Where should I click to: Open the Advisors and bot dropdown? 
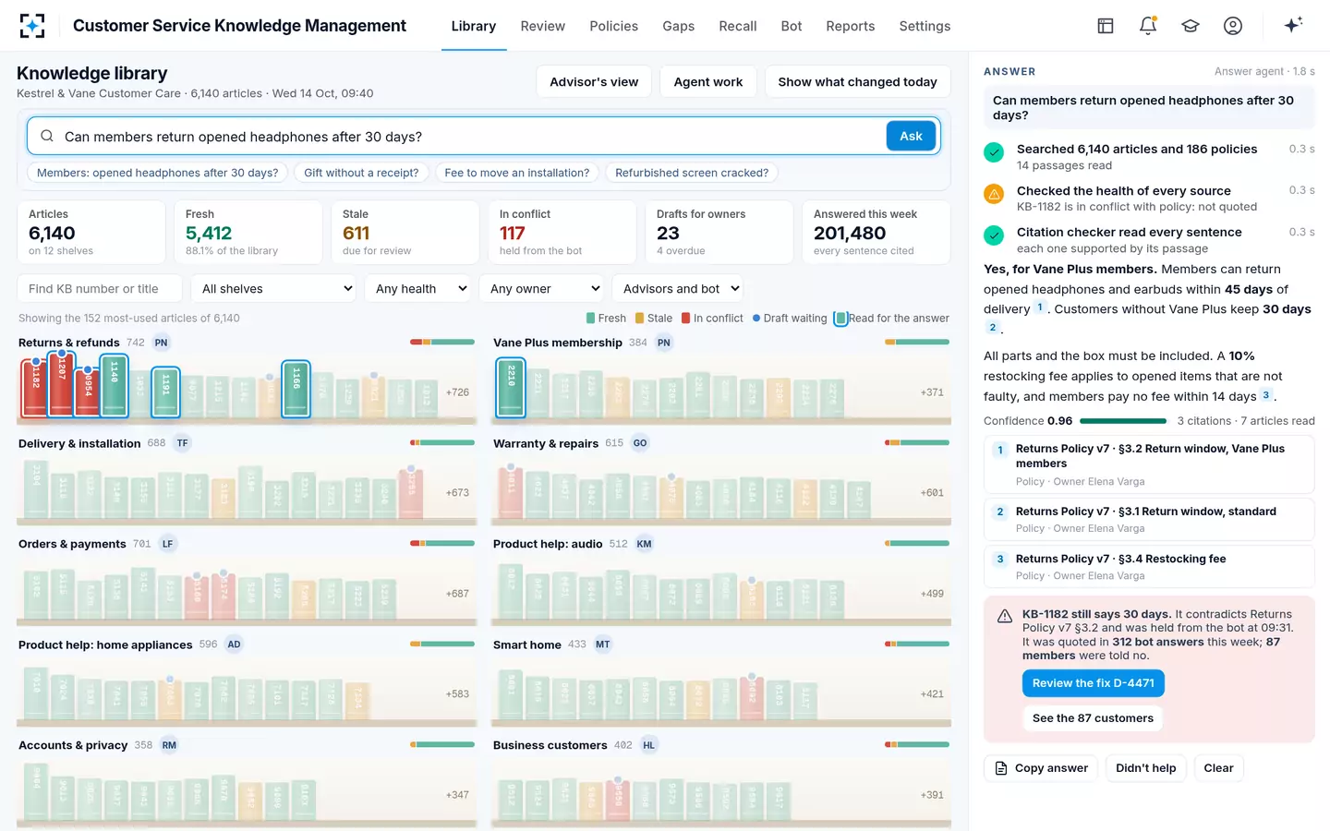(x=677, y=288)
